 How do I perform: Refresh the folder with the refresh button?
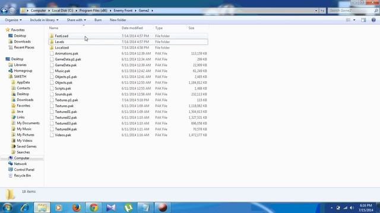coord(322,11)
